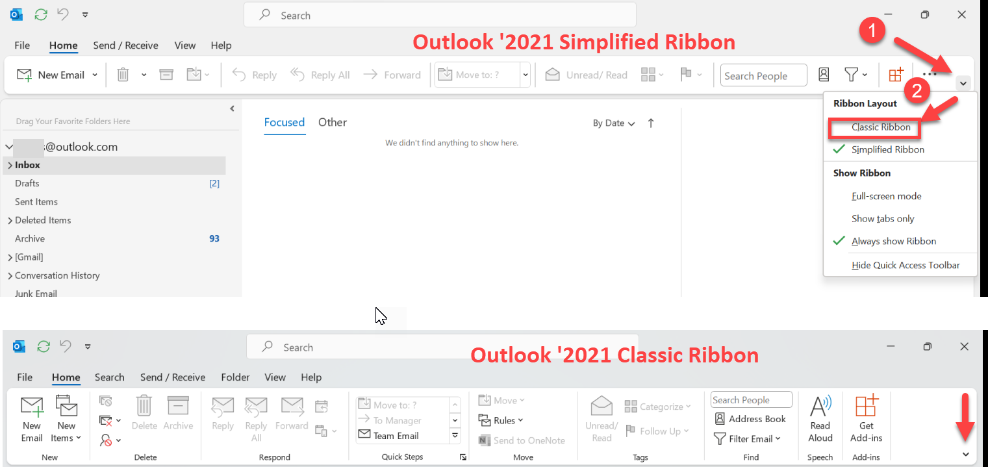This screenshot has height=467, width=988.
Task: Click Archive icon in Classic Ribbon
Action: tap(178, 405)
